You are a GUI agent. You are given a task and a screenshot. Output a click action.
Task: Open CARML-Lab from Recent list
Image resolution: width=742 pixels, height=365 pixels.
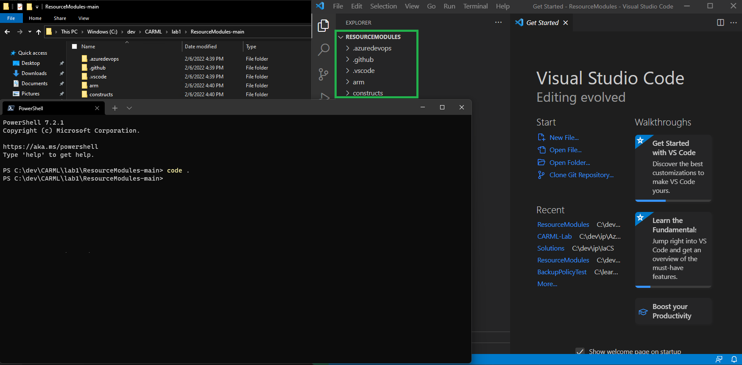coord(554,237)
